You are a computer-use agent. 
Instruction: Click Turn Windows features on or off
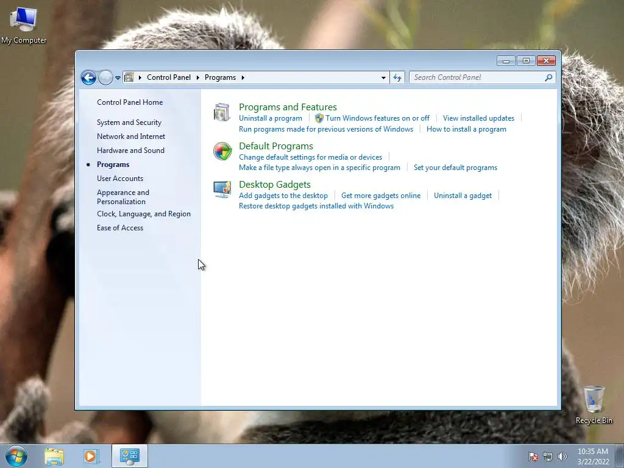click(377, 118)
